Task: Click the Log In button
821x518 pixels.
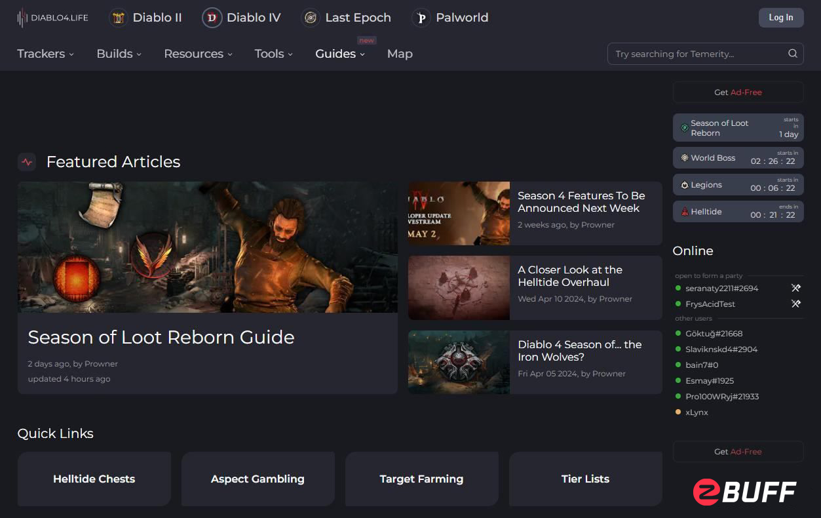Action: coord(781,18)
